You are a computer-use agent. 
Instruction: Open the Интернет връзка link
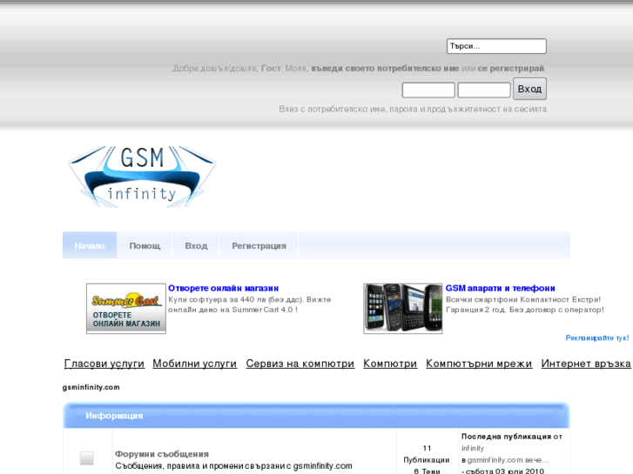[586, 364]
